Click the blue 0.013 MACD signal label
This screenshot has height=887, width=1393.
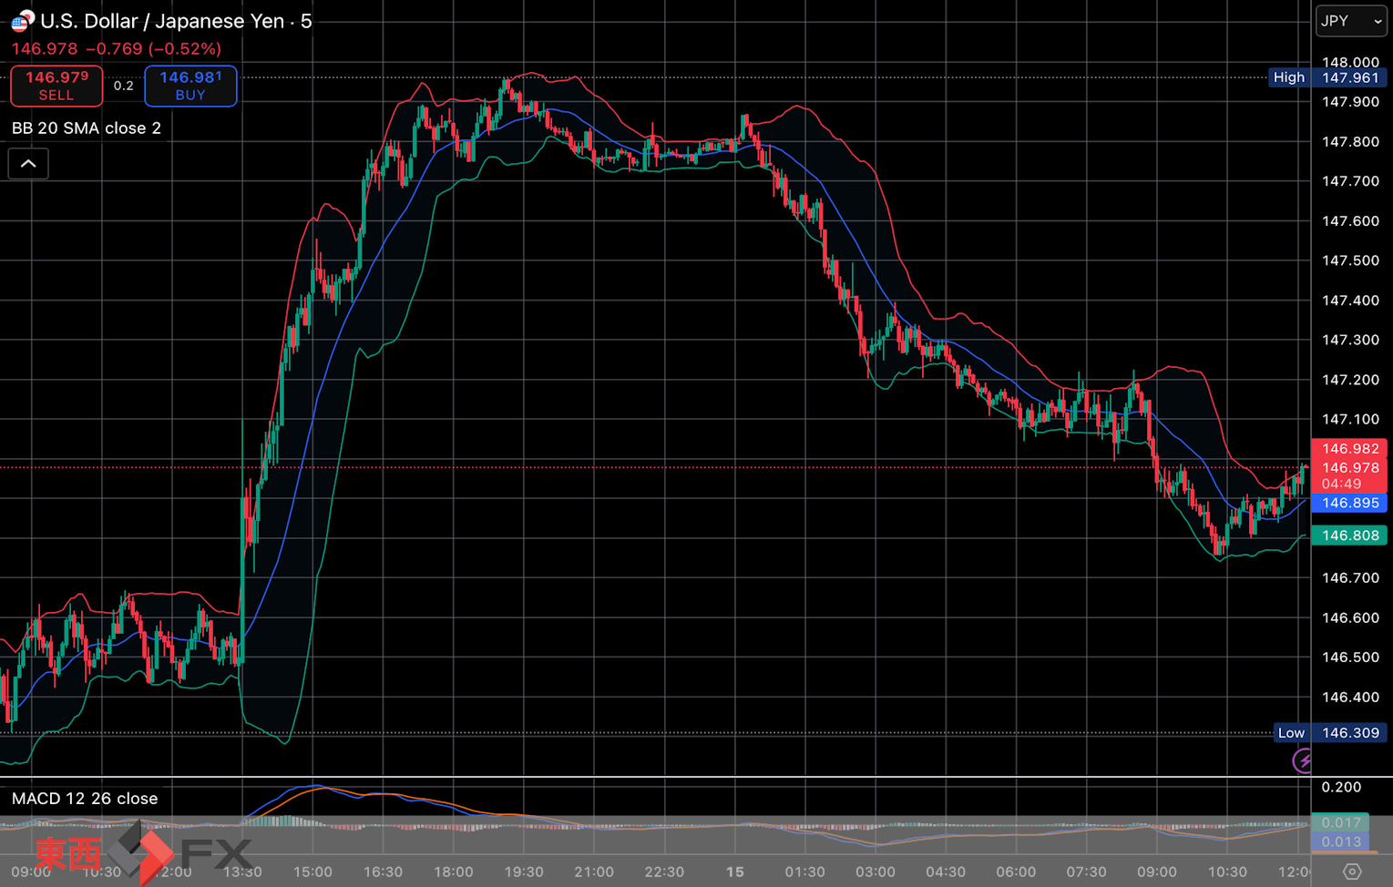point(1340,841)
